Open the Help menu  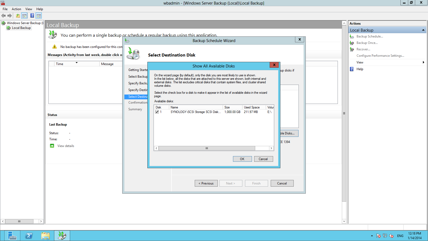click(x=40, y=9)
